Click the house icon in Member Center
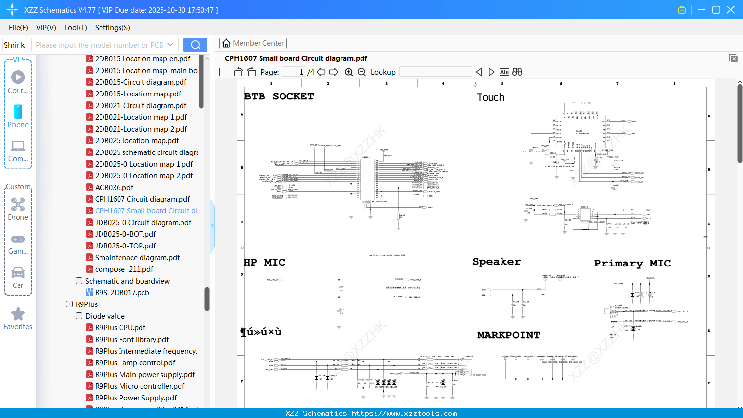The height and width of the screenshot is (418, 743). pos(226,43)
